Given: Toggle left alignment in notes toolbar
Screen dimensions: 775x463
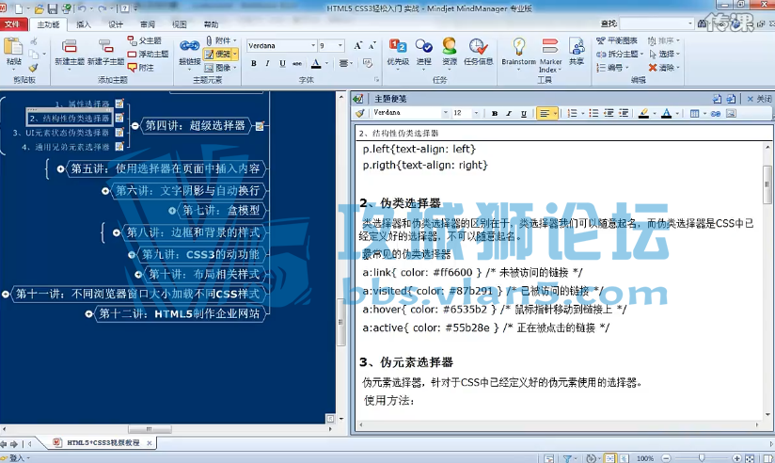Looking at the screenshot, I should coord(545,113).
